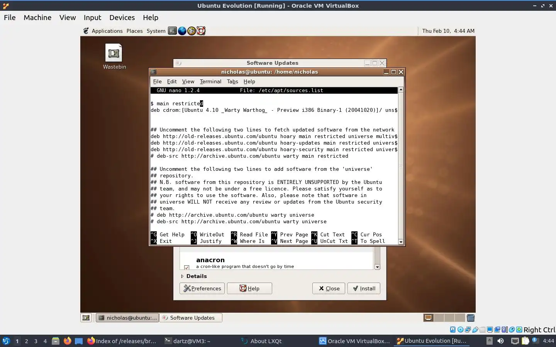Launch Firefox from host taskbar quick launch
Screen dimensions: 556x347
(x=67, y=341)
